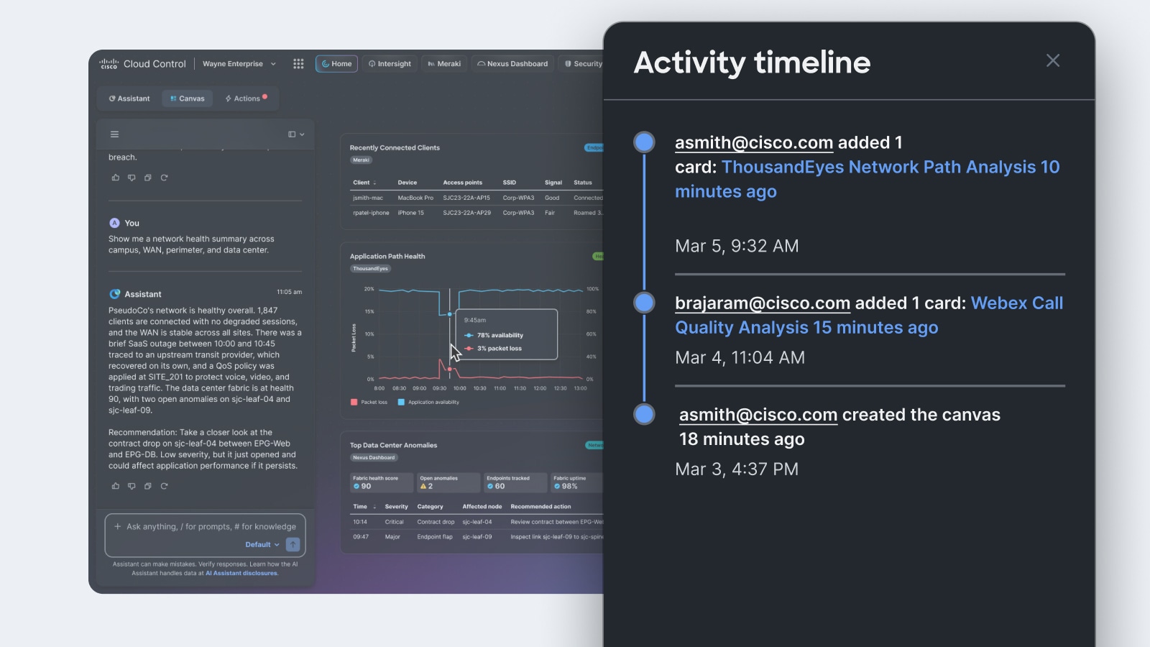Like the response ending with "breach."
1150x647 pixels.
pyautogui.click(x=116, y=178)
